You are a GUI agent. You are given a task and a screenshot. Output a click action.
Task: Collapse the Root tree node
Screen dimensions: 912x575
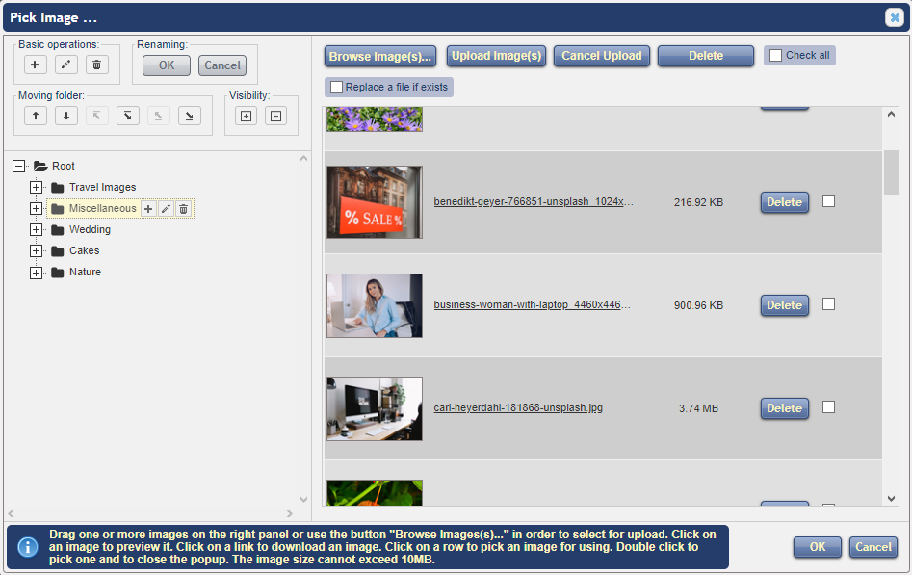pyautogui.click(x=18, y=166)
